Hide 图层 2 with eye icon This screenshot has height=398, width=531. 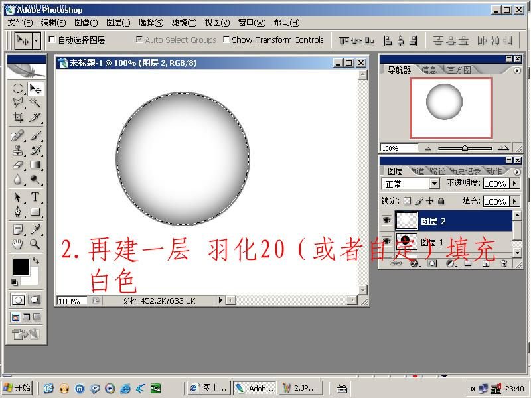coord(387,221)
